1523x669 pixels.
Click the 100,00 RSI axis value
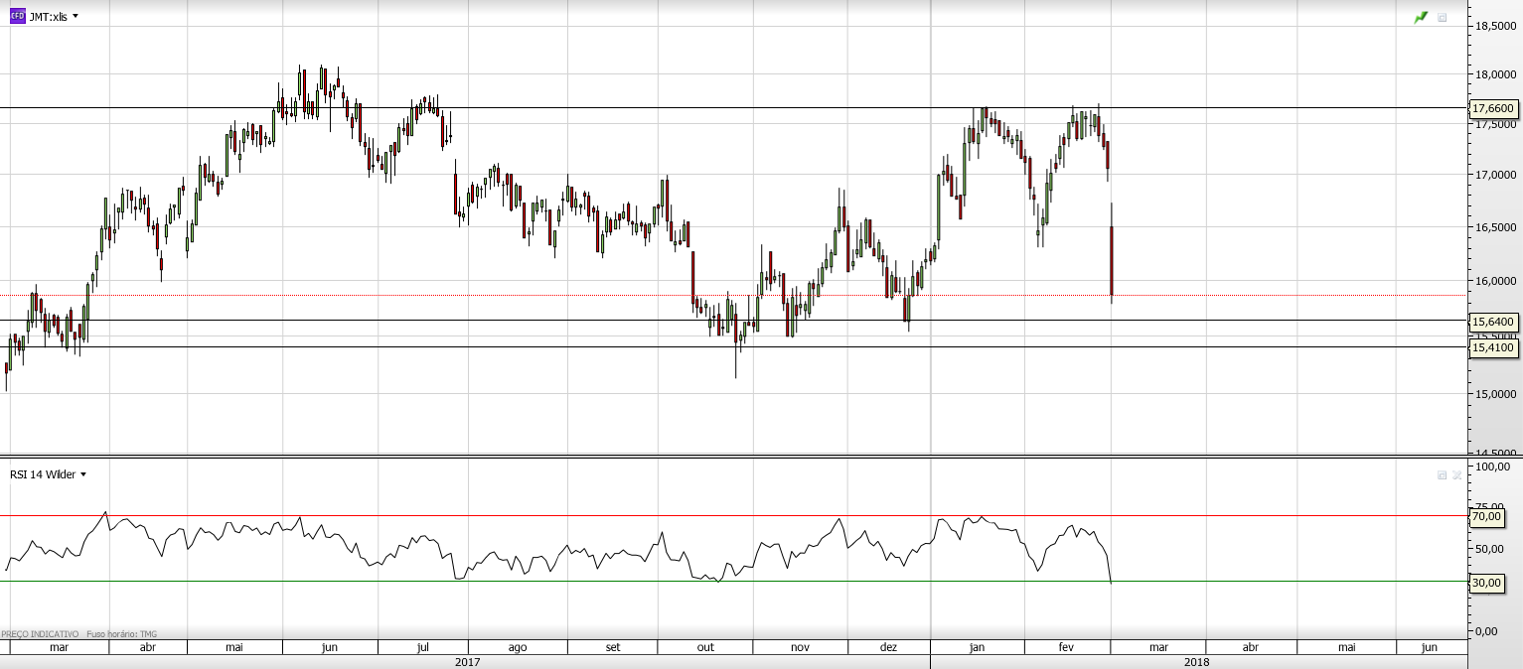pyautogui.click(x=1493, y=466)
